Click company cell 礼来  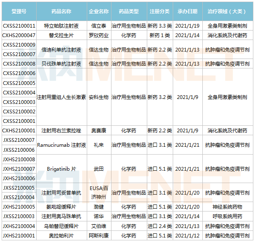coord(99,145)
